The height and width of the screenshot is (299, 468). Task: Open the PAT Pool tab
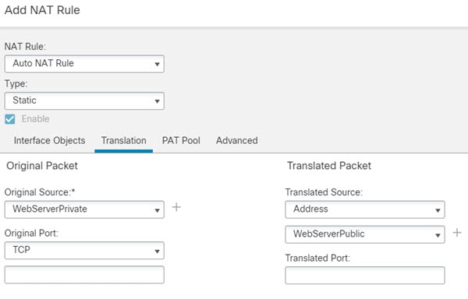tap(181, 141)
